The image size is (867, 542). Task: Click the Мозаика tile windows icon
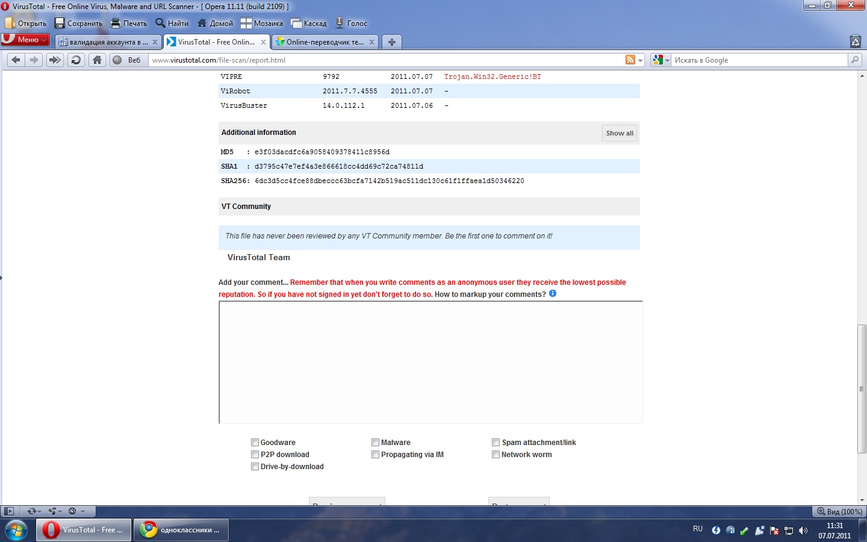point(246,23)
